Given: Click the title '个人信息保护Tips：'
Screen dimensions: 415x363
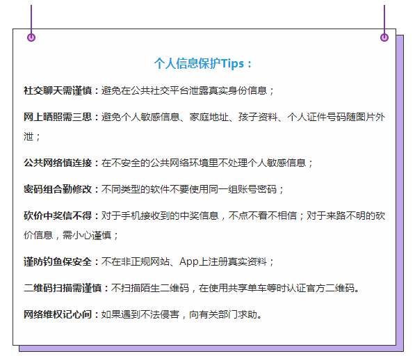Looking at the screenshot, I should (x=203, y=63).
